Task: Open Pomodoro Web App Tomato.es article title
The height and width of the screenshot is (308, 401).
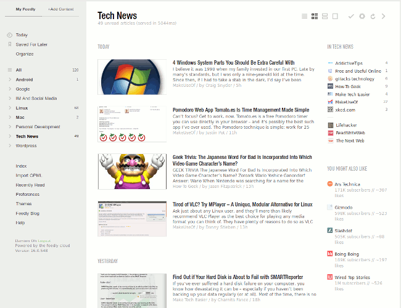Action: [241, 110]
